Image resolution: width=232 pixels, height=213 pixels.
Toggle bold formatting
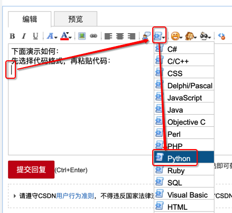click(12, 36)
